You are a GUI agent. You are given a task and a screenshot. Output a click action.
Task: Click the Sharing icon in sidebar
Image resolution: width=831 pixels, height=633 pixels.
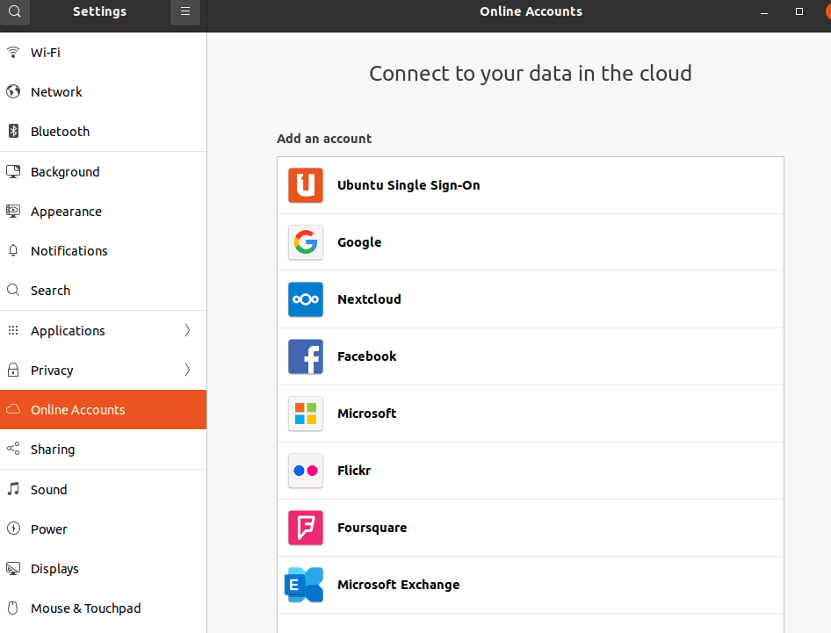pos(13,449)
